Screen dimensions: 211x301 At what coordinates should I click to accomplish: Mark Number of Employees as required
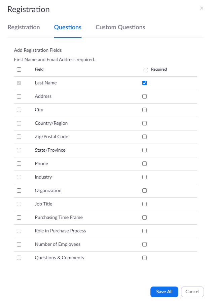[144, 244]
